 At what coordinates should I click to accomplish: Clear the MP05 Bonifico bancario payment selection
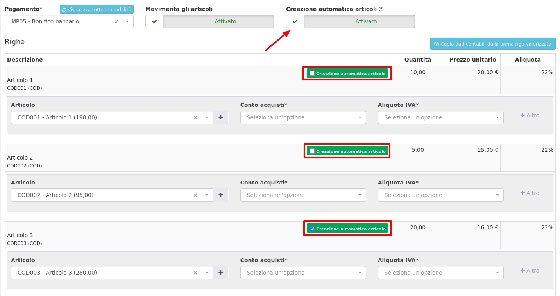116,22
